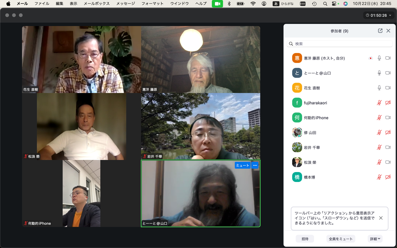Select 何勳的iPhone video tile
This screenshot has height=248, width=397.
click(82, 193)
